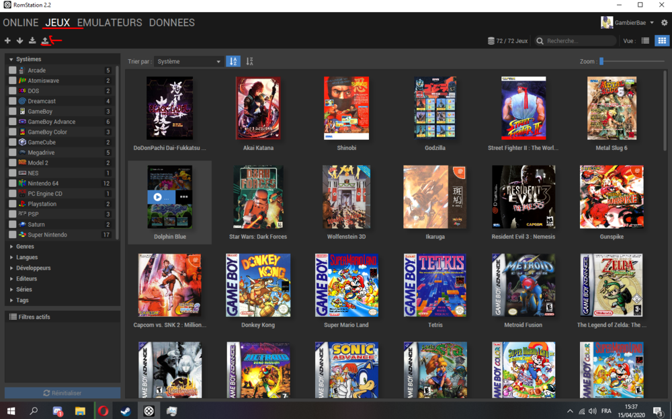672x419 pixels.
Task: Open File Explorer from the taskbar
Action: [x=80, y=411]
